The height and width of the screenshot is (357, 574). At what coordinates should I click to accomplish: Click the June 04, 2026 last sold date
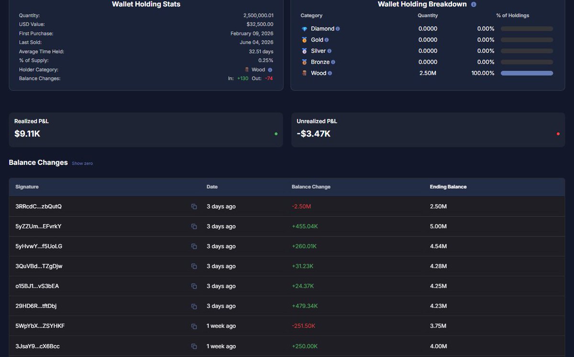click(256, 43)
